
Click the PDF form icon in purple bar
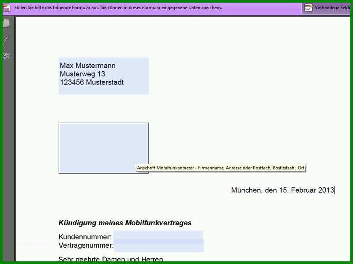click(x=7, y=7)
